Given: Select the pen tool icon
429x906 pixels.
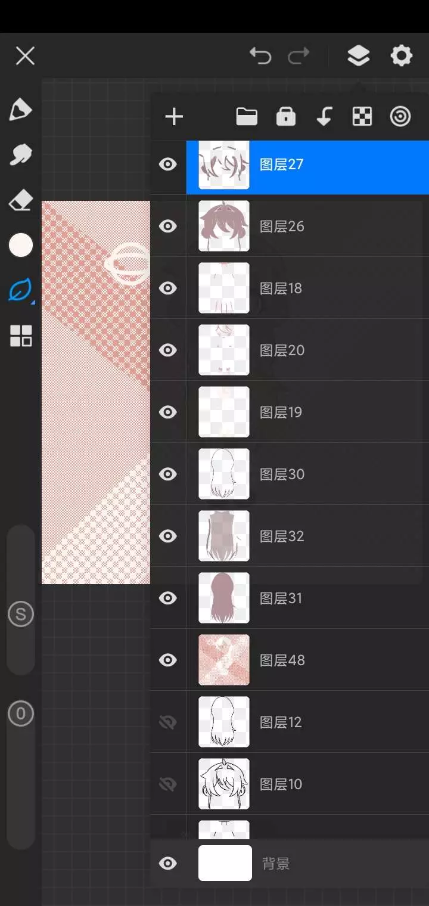Looking at the screenshot, I should pyautogui.click(x=20, y=110).
